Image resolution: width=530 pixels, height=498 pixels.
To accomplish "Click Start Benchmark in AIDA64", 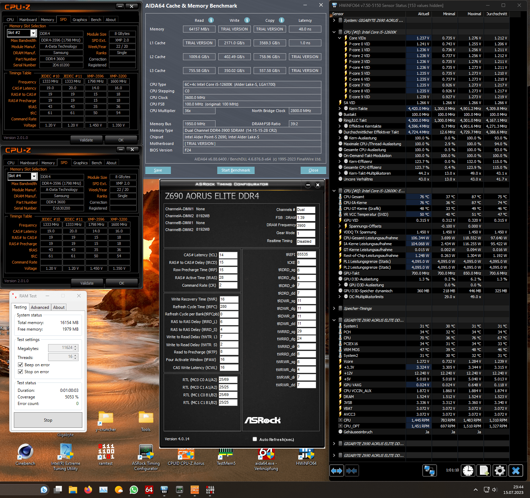I will [x=236, y=170].
